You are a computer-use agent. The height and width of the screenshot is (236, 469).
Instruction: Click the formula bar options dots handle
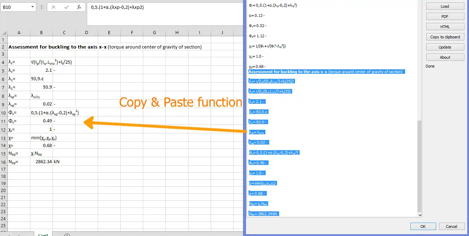click(42, 7)
